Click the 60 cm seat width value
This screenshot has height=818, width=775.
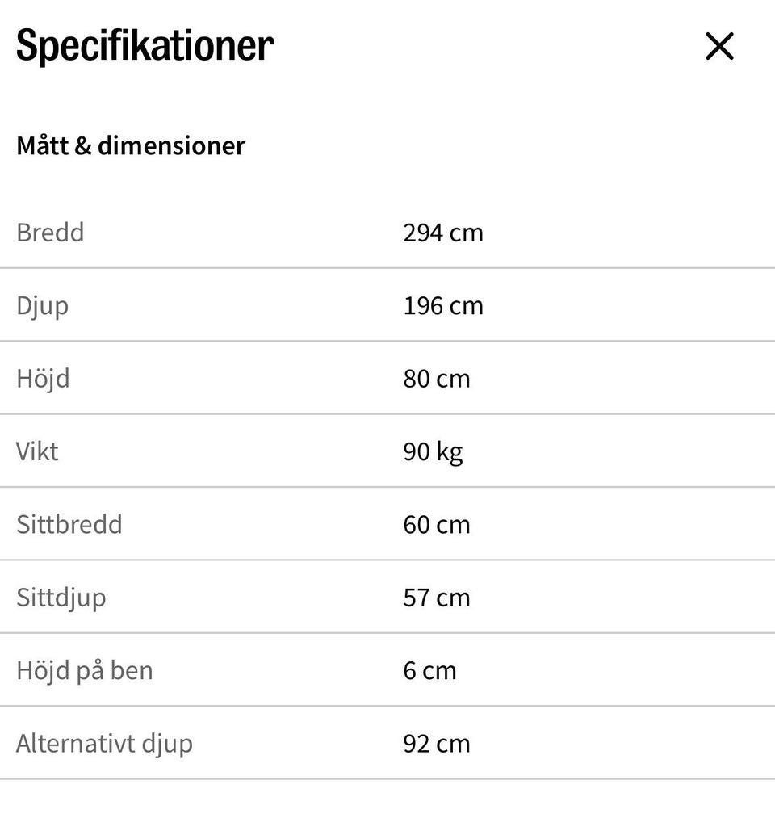436,525
